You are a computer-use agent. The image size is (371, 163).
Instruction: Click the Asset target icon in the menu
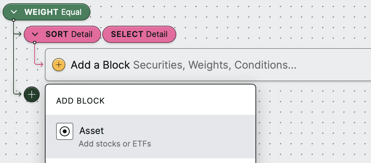(65, 131)
